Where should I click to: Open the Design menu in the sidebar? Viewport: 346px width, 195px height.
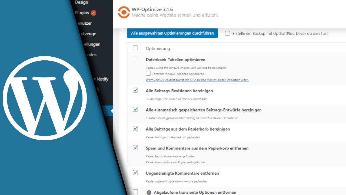pos(81,2)
